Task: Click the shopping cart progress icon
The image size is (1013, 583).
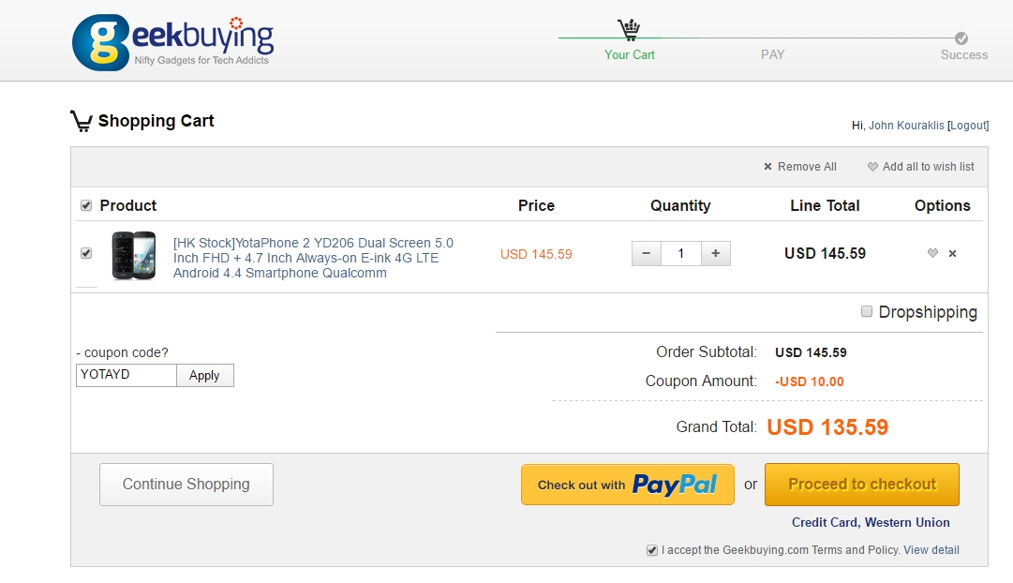Action: point(629,29)
